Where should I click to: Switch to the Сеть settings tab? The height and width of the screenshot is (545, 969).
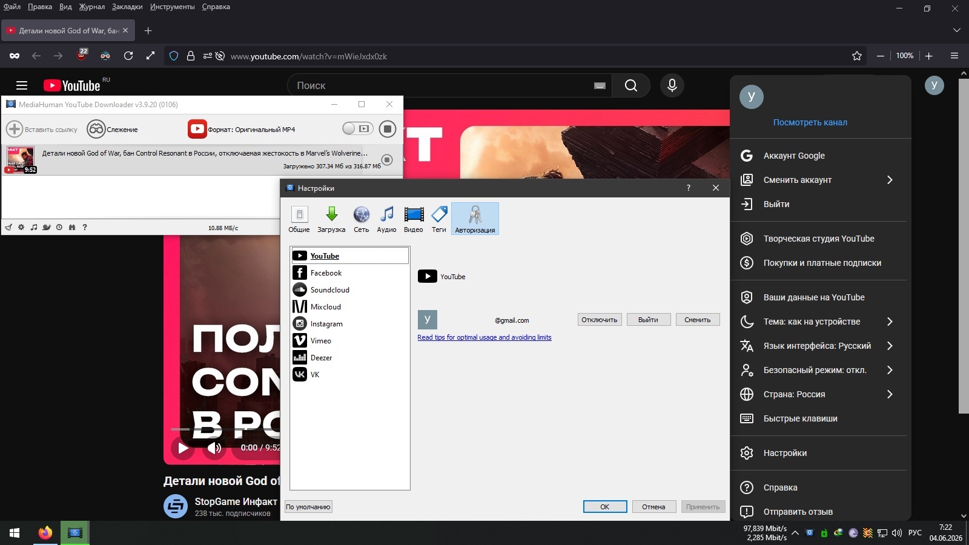coord(362,219)
